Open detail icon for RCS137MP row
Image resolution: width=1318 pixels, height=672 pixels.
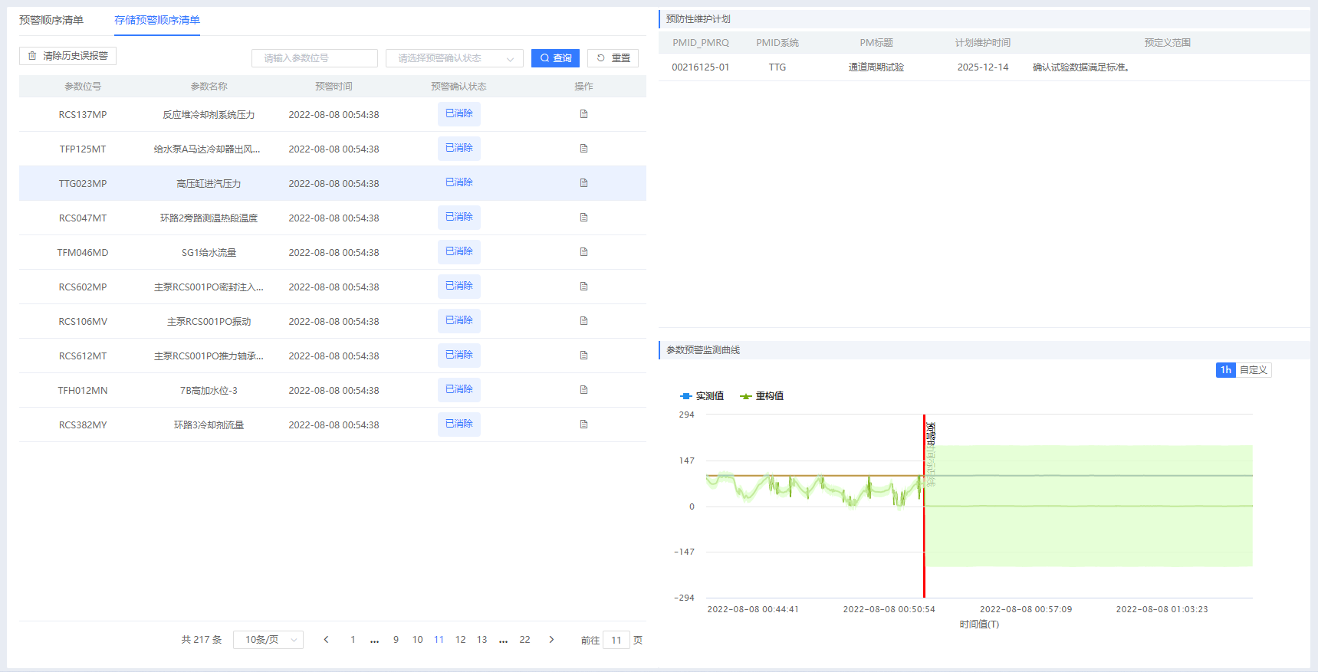(583, 114)
